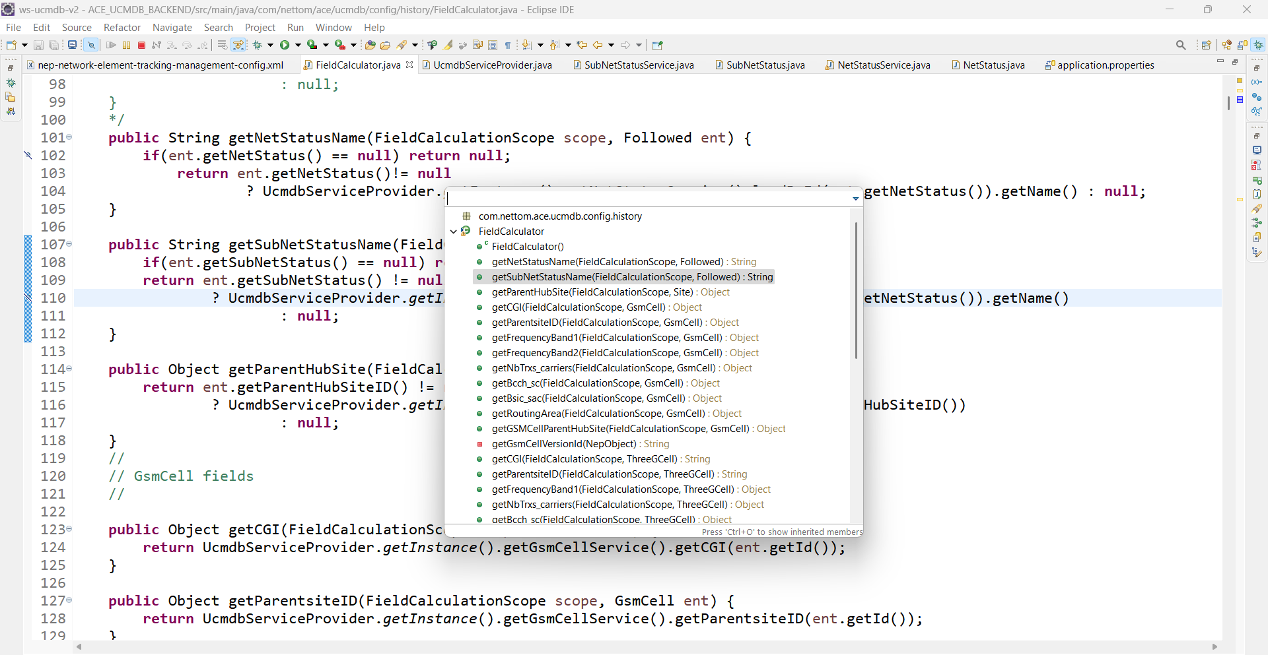Open the Variables view from right sidebar
The width and height of the screenshot is (1268, 655).
point(1257,82)
